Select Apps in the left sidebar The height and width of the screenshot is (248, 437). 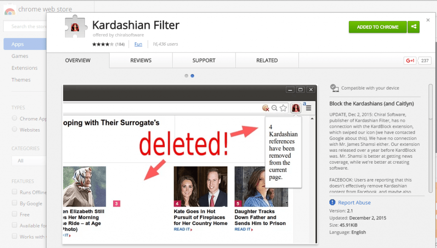click(25, 44)
